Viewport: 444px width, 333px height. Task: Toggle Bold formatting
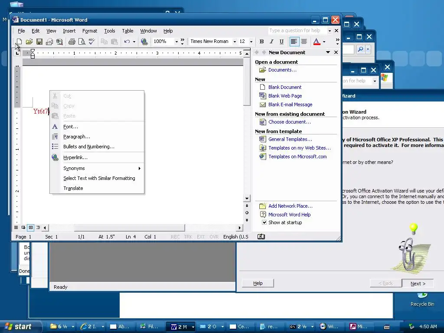point(261,42)
